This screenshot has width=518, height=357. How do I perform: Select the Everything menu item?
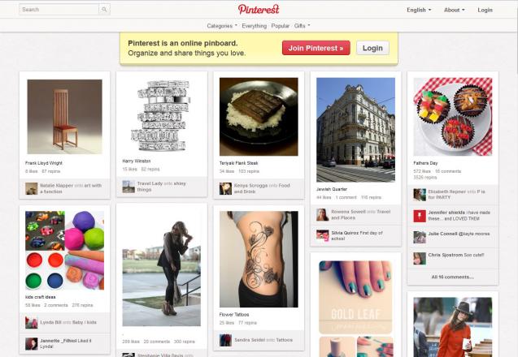point(254,26)
